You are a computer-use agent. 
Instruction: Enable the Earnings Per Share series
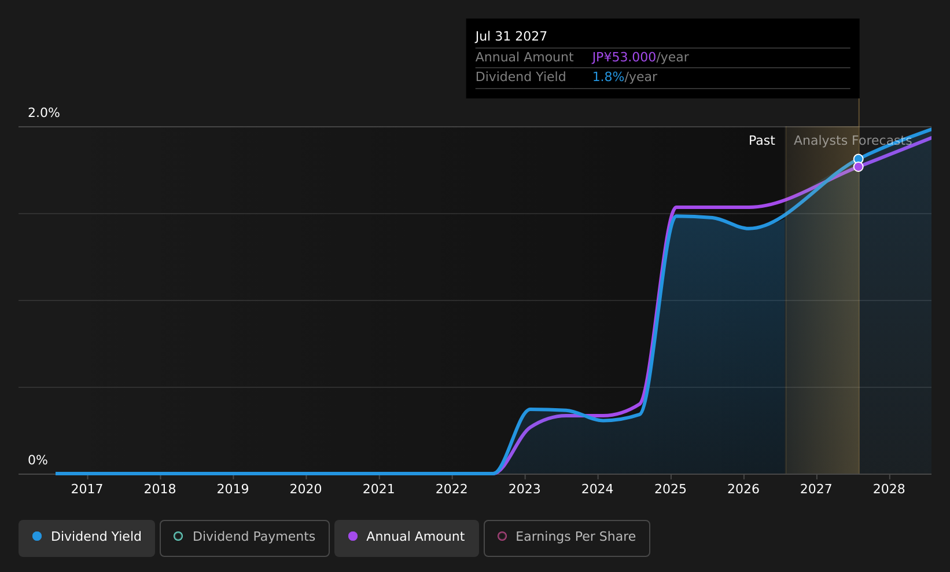point(567,538)
